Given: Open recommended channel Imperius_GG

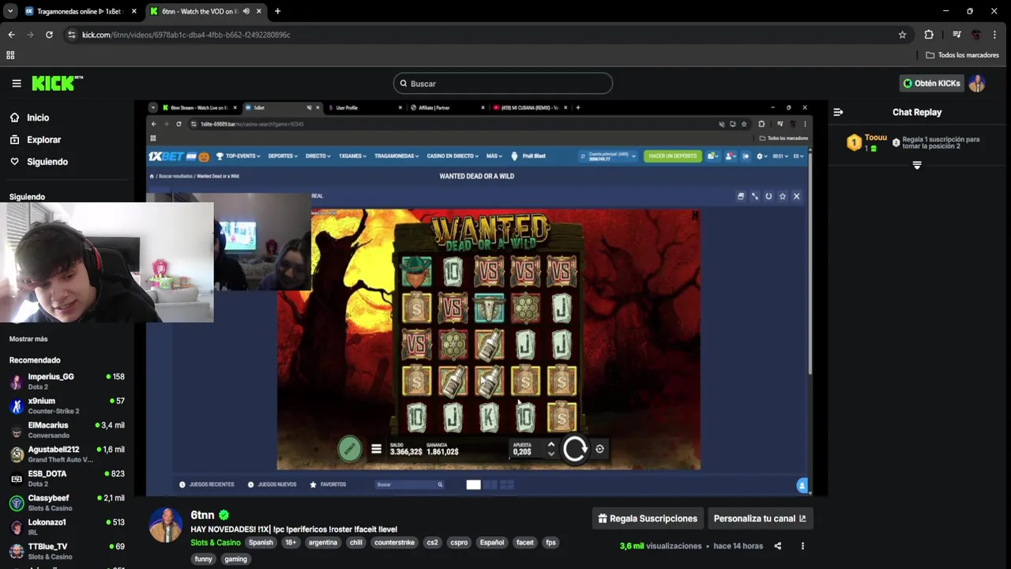Looking at the screenshot, I should 67,382.
